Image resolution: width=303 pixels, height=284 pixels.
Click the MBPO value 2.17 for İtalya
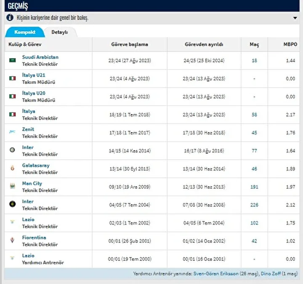pos(290,115)
